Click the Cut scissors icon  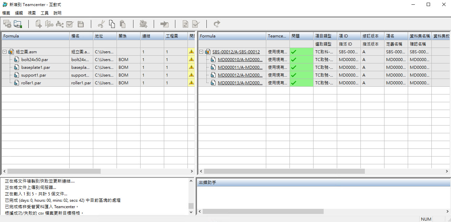click(x=101, y=24)
